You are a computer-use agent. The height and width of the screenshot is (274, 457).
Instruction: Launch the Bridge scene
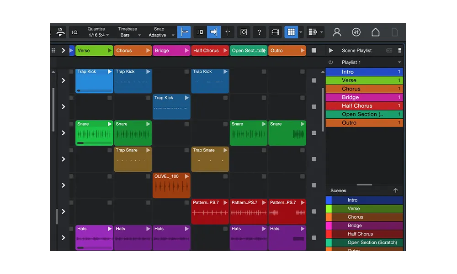coord(186,51)
